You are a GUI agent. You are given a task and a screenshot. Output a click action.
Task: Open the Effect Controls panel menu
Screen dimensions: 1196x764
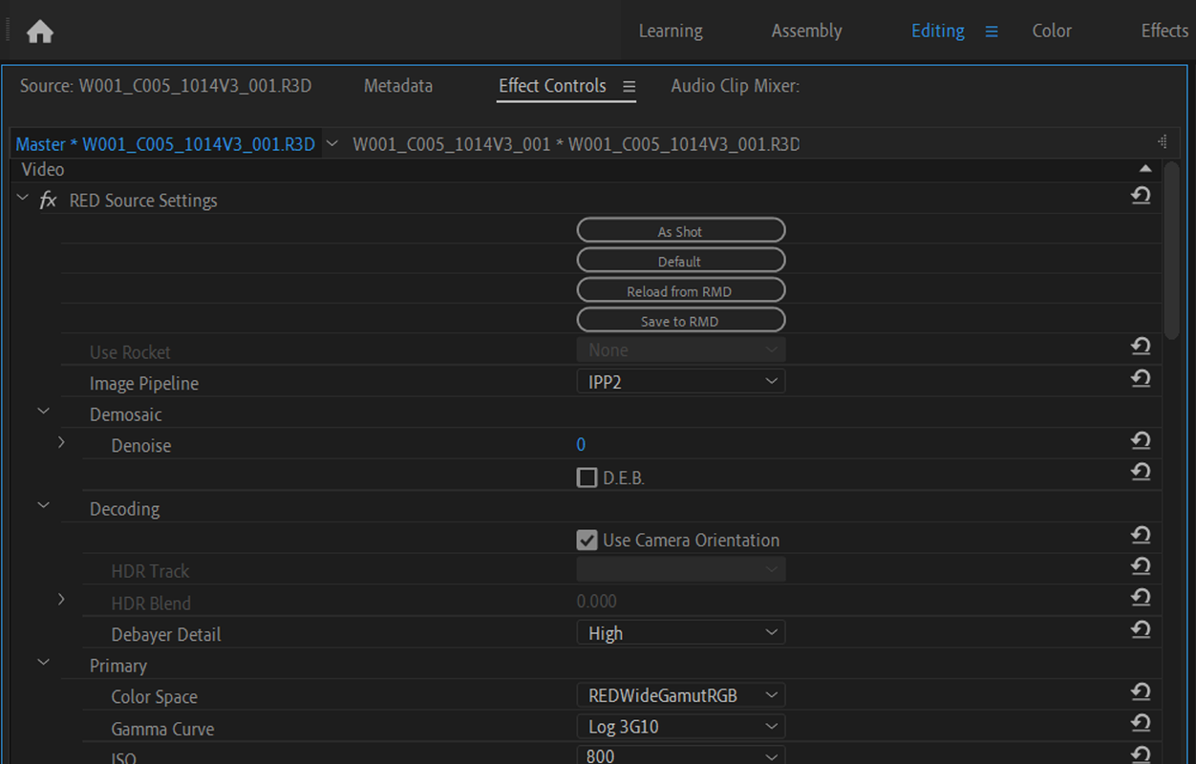[629, 86]
